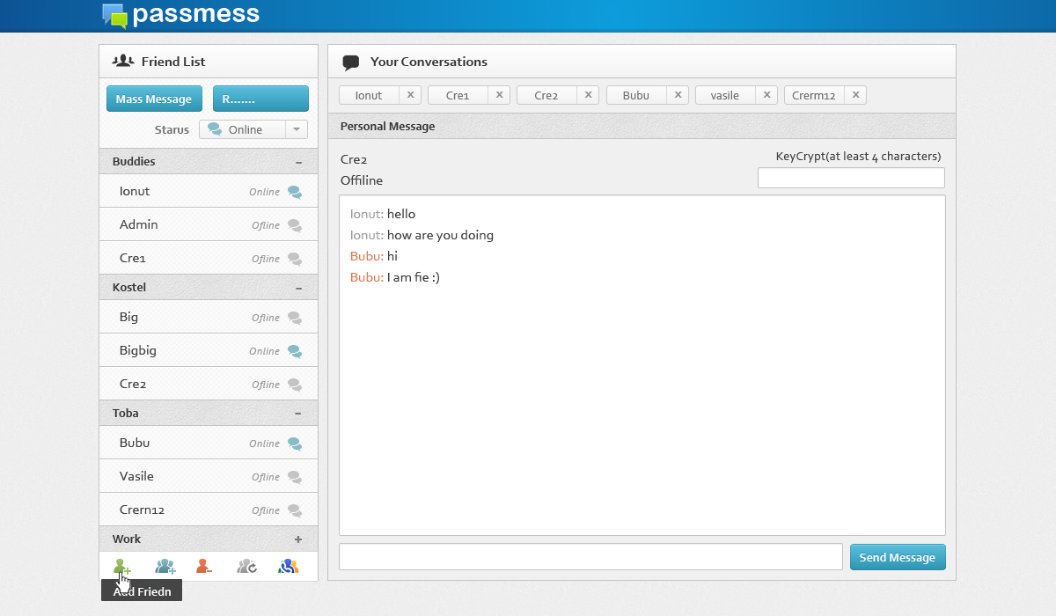Select friend Bigbig in Kostel group
This screenshot has height=616, width=1056.
click(x=209, y=350)
